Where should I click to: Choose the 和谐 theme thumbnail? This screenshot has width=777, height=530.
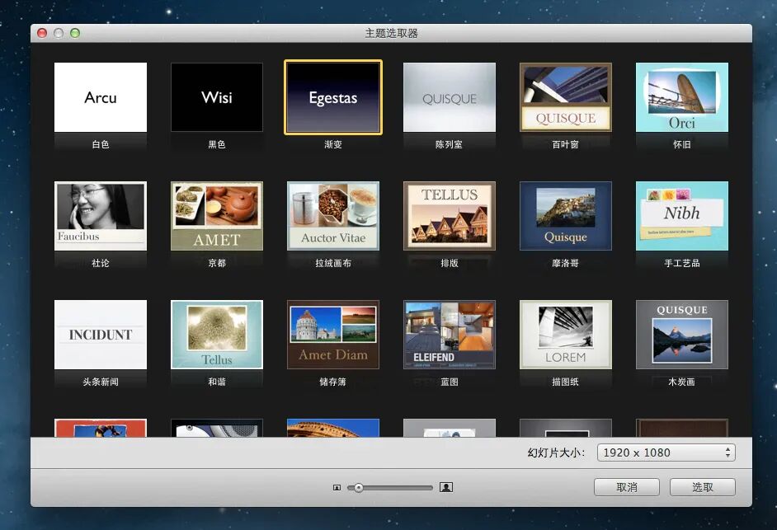point(217,335)
